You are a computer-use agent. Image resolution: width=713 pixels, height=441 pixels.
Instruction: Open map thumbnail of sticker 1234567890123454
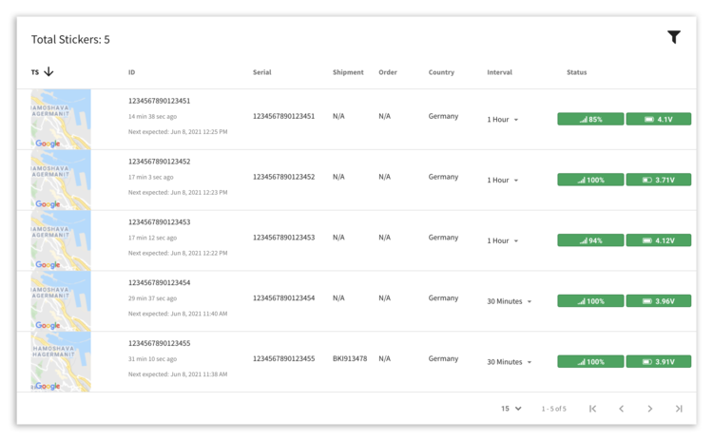(61, 301)
